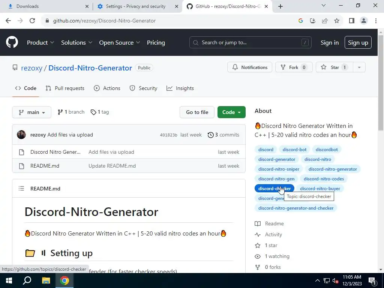384x288 pixels.
Task: Click the discord-nitro-generator-and-checker topic tag
Action: 296,208
